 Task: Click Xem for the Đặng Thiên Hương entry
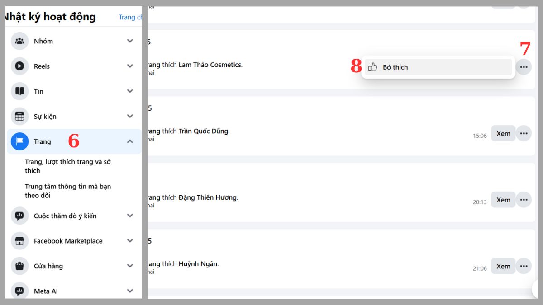coord(503,200)
